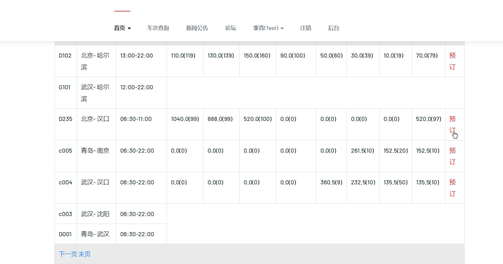This screenshot has width=503, height=264.
Task: Select train number c003 cell
Action: point(65,214)
